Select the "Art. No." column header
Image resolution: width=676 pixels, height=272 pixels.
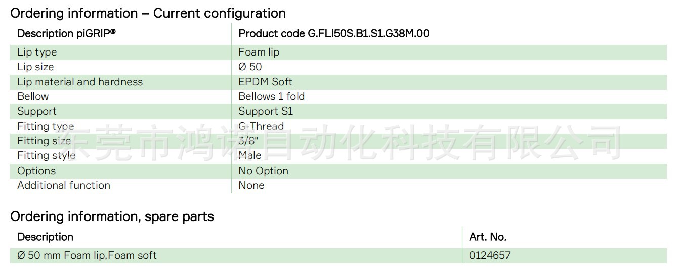(488, 237)
